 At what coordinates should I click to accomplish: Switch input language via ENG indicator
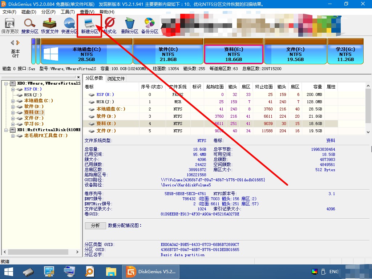coord(334,272)
